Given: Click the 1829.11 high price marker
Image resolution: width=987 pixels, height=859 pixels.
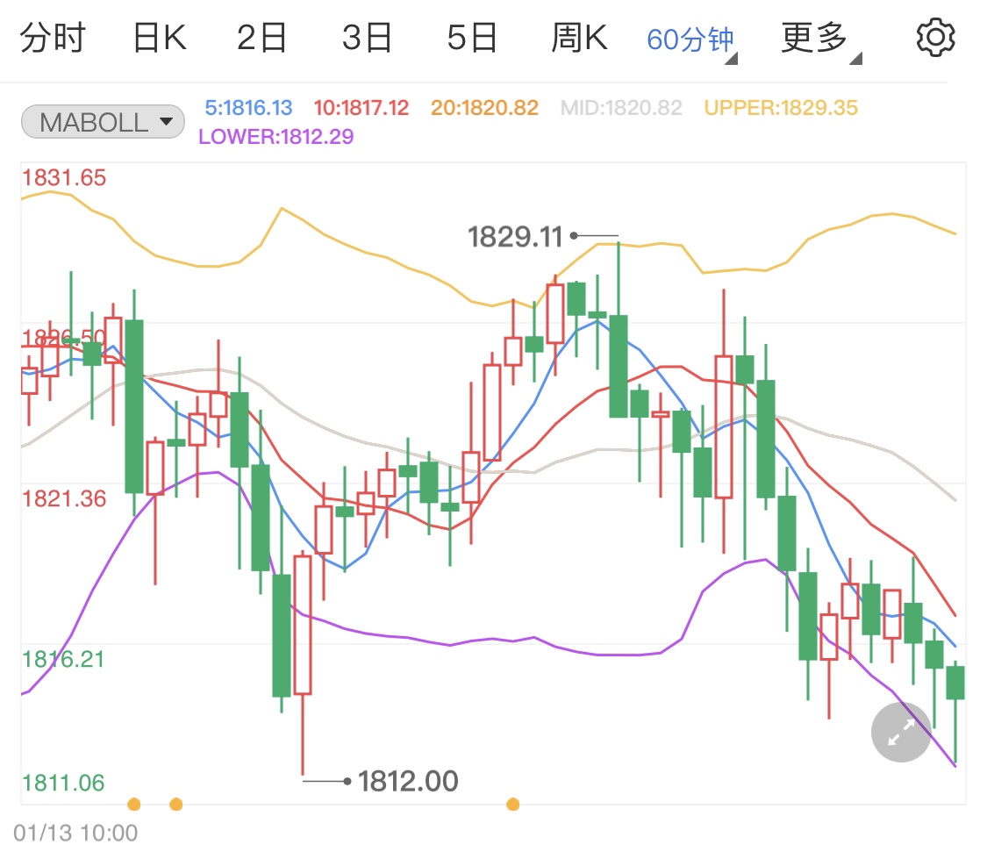Looking at the screenshot, I should click(514, 236).
